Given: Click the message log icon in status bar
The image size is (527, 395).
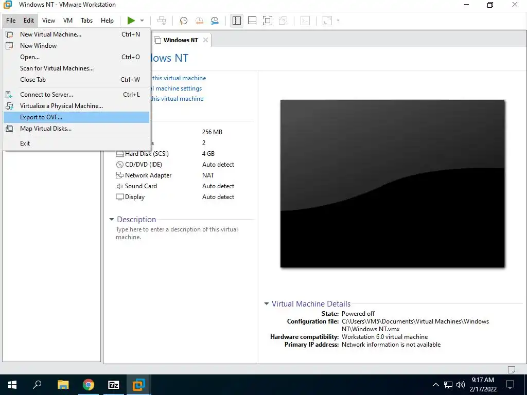Looking at the screenshot, I should click(x=511, y=369).
